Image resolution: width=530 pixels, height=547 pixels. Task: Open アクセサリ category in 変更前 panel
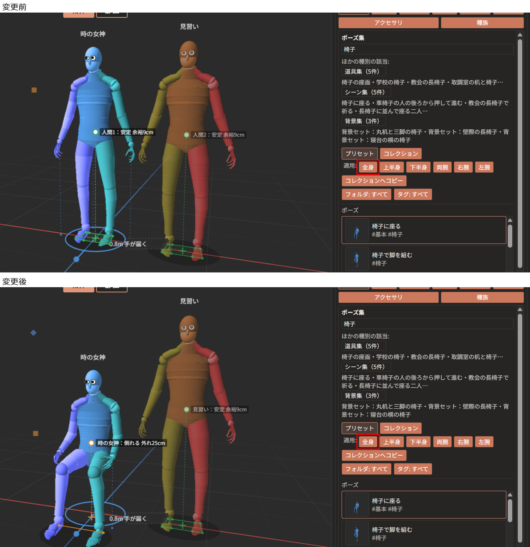(389, 23)
